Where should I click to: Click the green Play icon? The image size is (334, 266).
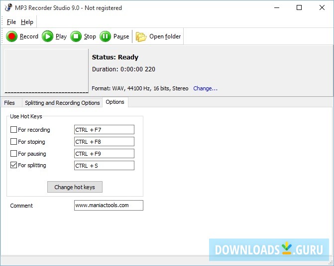[47, 36]
